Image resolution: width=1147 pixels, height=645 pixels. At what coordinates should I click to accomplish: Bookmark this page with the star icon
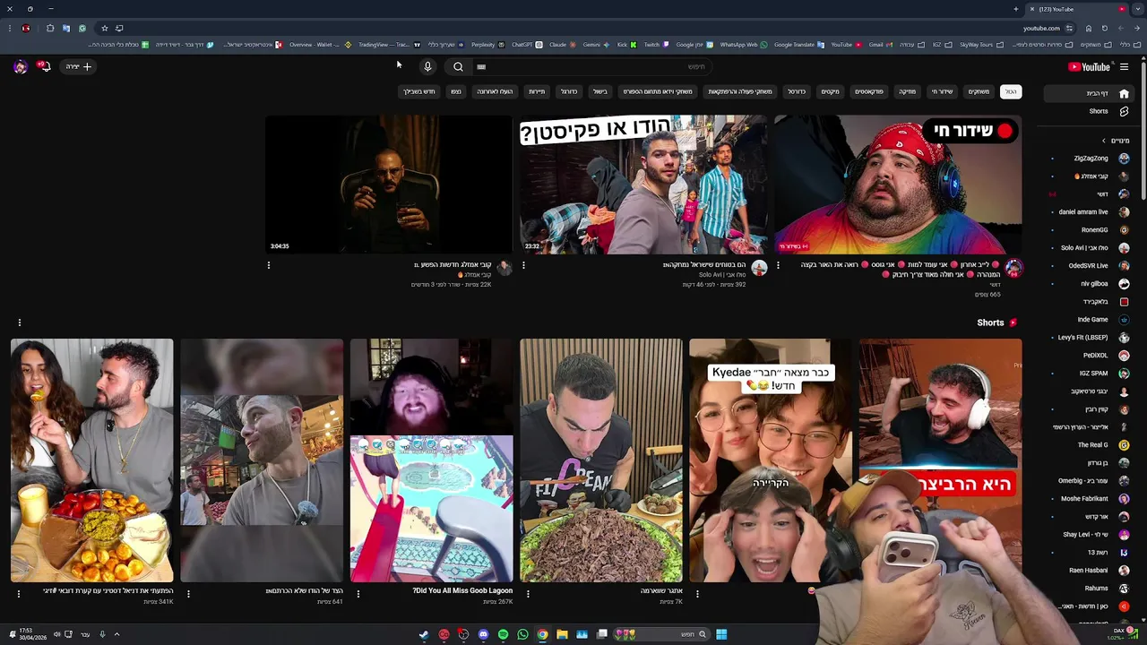(x=104, y=28)
